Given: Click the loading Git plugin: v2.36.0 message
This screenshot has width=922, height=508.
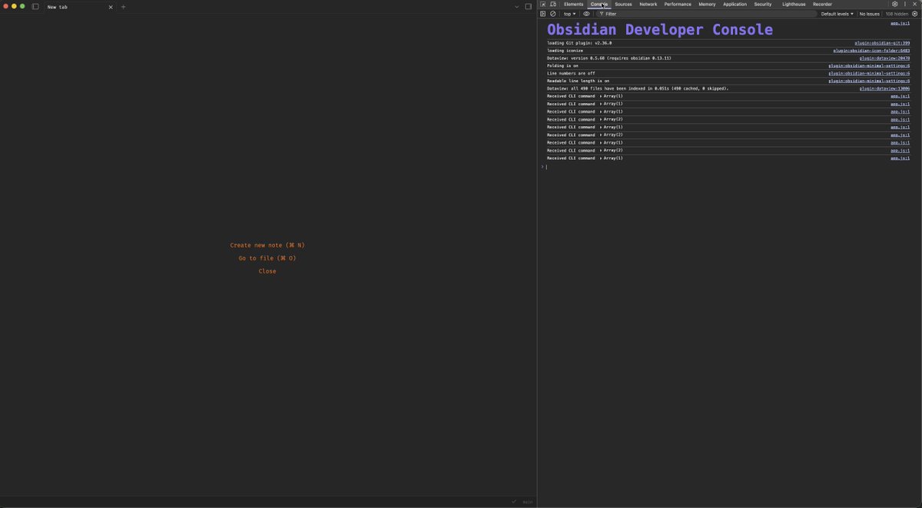Looking at the screenshot, I should coord(579,43).
